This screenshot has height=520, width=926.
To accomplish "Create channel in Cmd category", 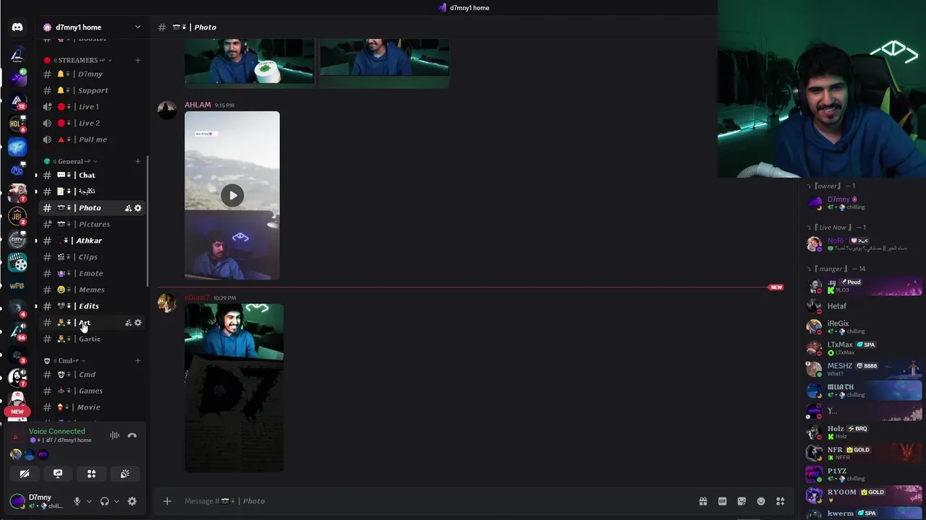I will pyautogui.click(x=137, y=360).
